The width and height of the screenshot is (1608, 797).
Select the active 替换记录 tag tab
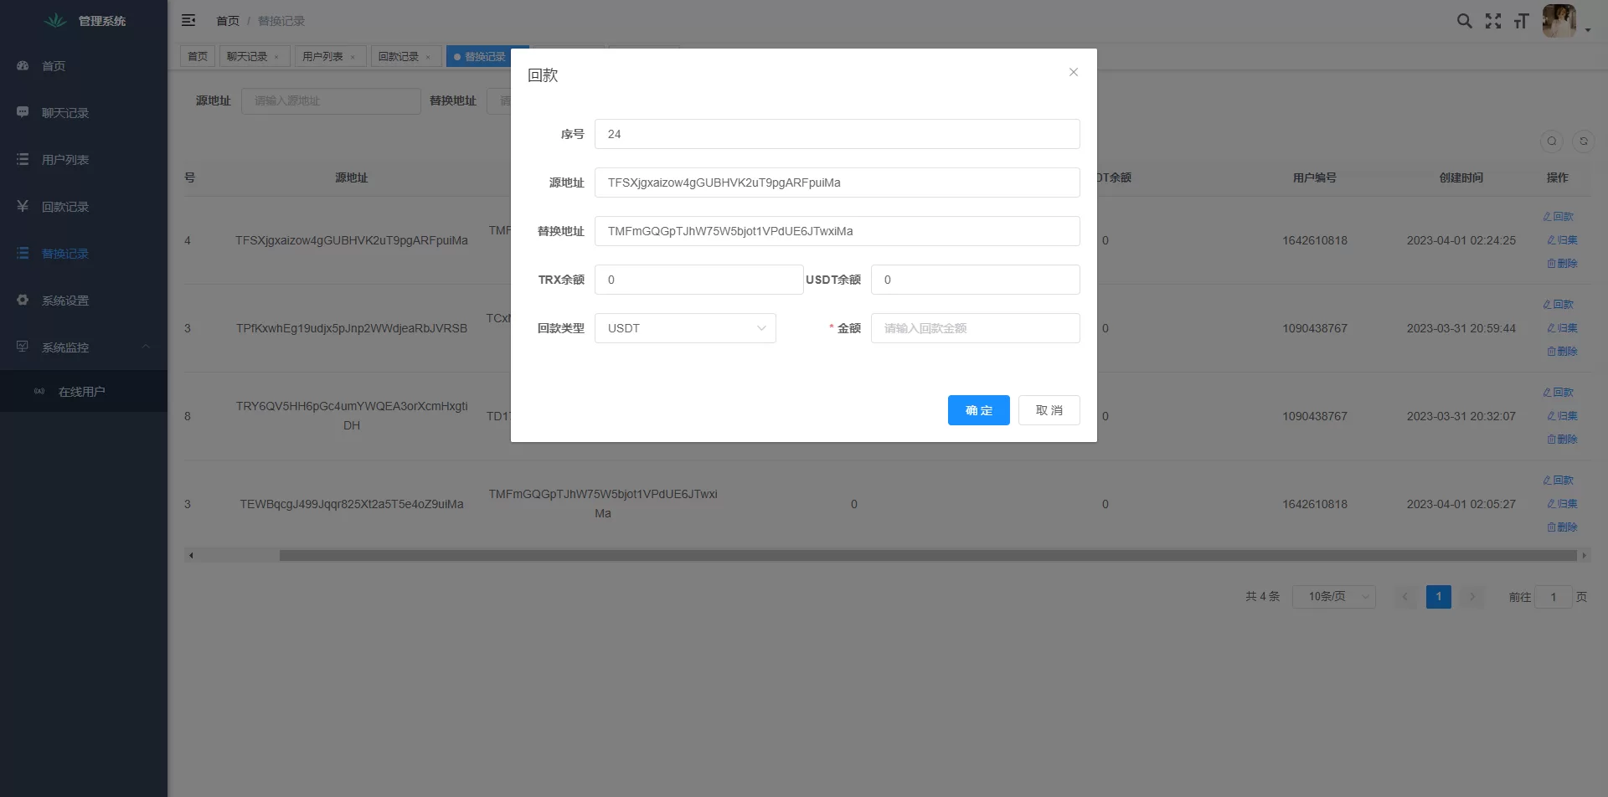tap(484, 56)
